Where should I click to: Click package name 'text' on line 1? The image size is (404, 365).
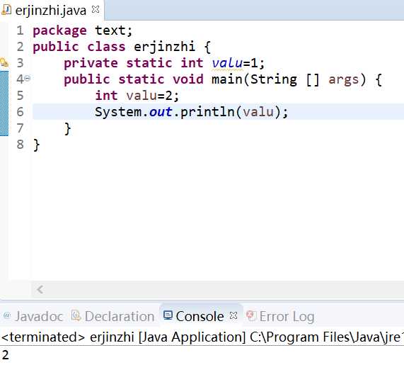(110, 30)
